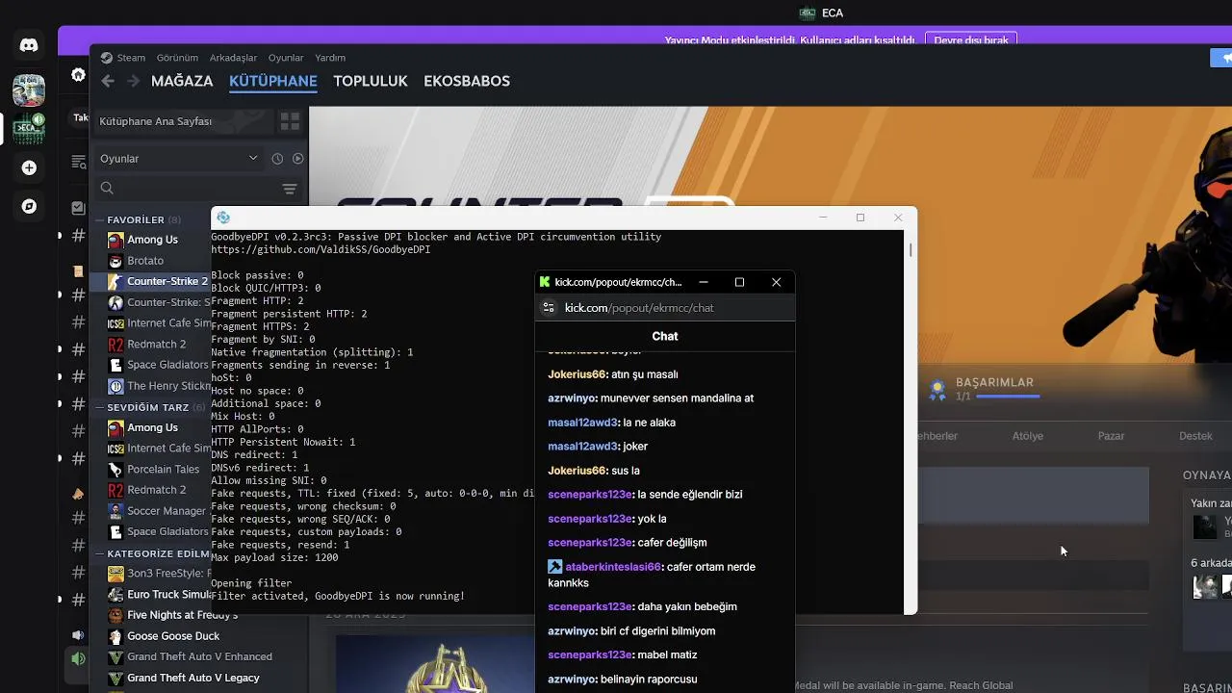Switch to the TOPLULUK tab
1232x693 pixels.
point(371,81)
